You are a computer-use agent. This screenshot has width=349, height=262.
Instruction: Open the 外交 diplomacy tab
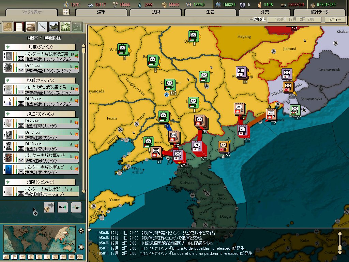pos(265,12)
